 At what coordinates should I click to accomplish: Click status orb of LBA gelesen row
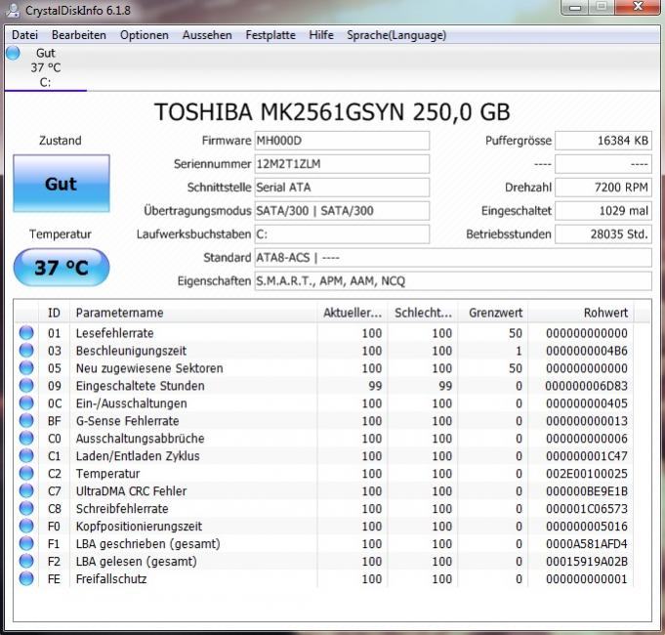point(26,561)
